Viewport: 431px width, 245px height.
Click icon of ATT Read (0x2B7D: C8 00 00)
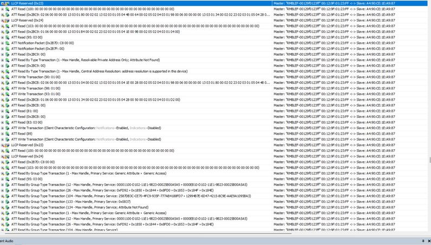[8, 162]
